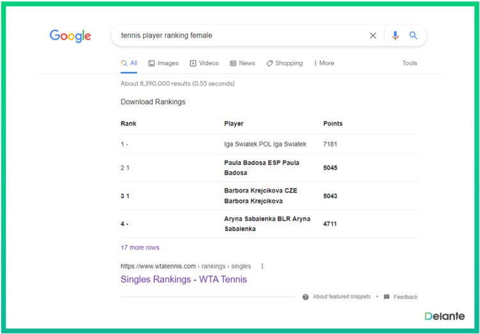
Task: Select the Aryna Sabalenka BLR player cell
Action: (268, 224)
